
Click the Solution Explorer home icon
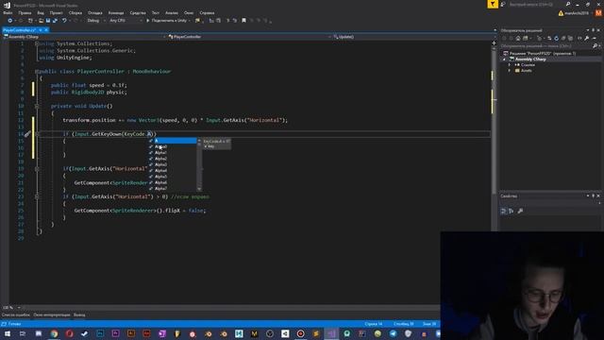coord(518,38)
